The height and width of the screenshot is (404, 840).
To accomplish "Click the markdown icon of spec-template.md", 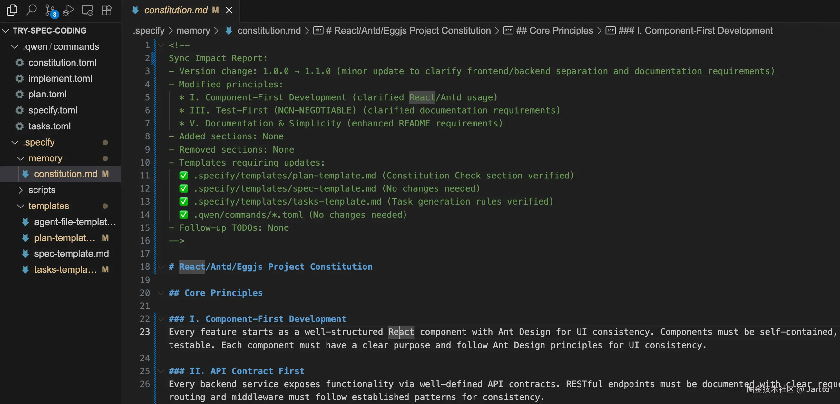I will pos(25,254).
